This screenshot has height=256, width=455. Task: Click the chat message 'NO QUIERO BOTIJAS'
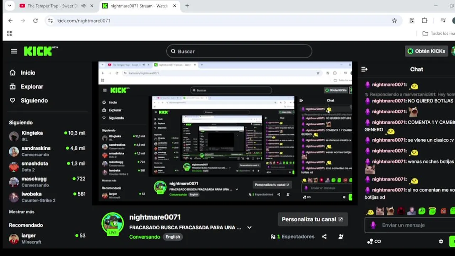point(431,101)
